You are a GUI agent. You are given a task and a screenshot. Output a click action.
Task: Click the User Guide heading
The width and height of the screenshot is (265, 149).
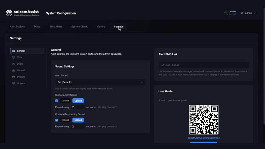point(165,91)
